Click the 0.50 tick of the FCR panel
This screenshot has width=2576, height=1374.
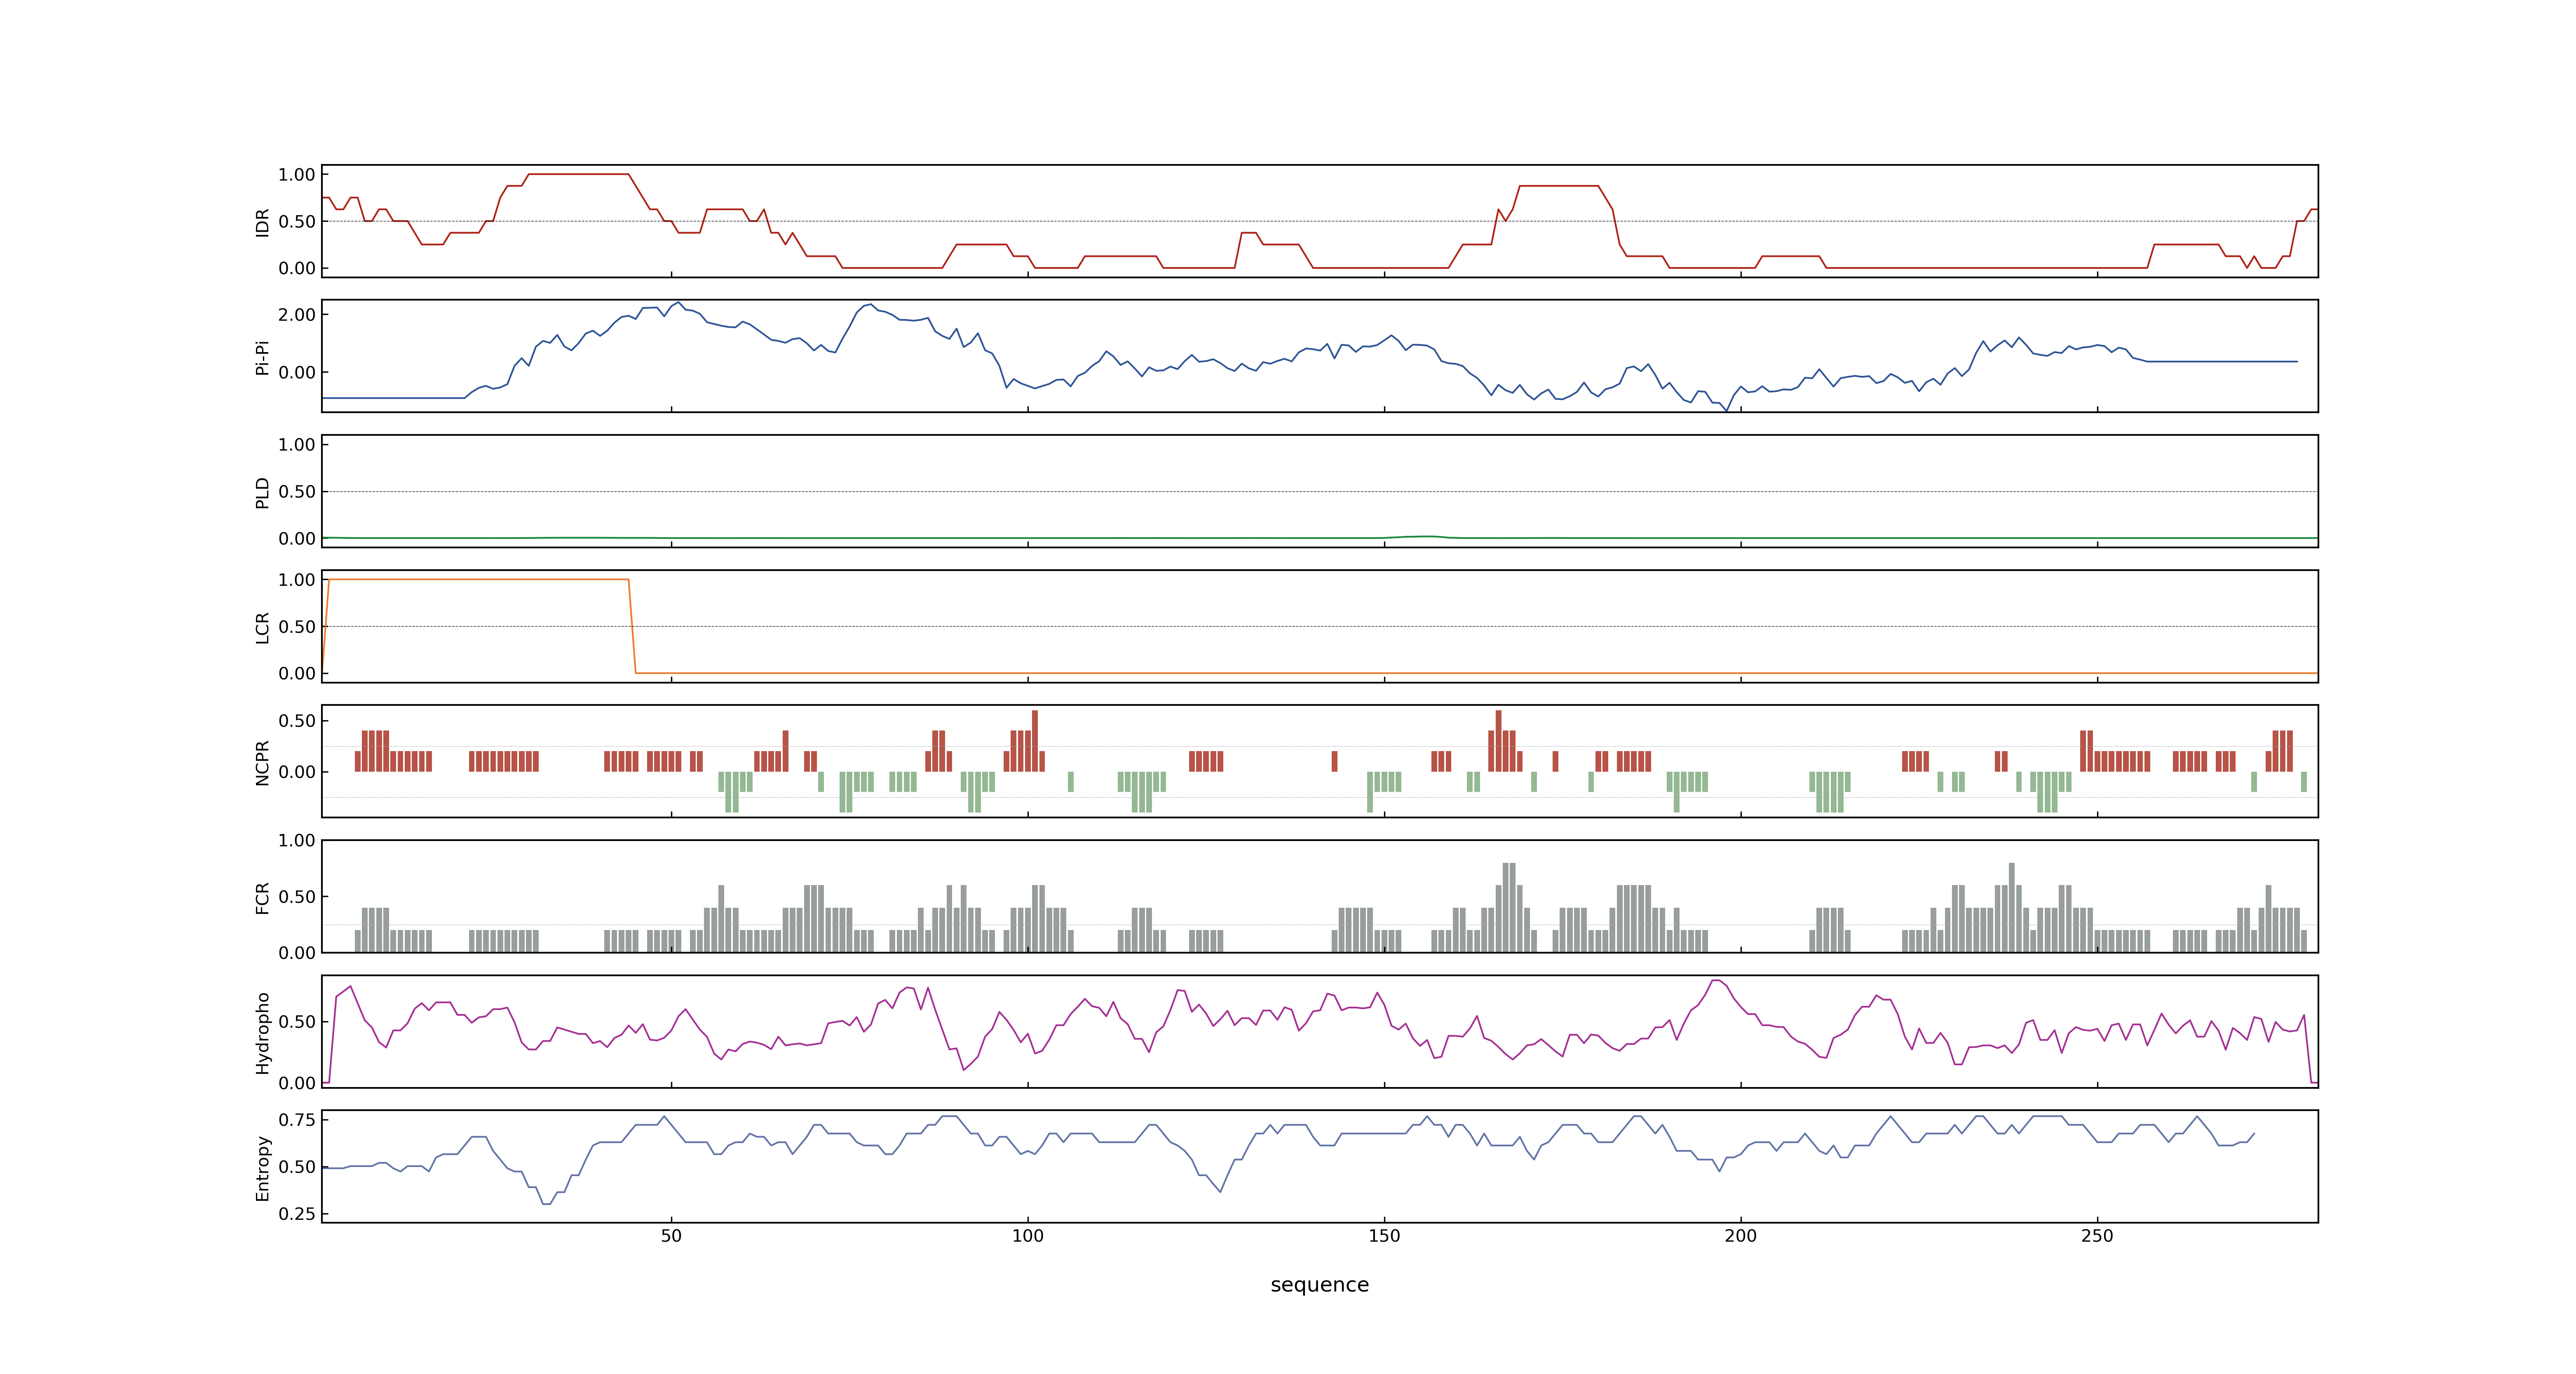tap(297, 897)
